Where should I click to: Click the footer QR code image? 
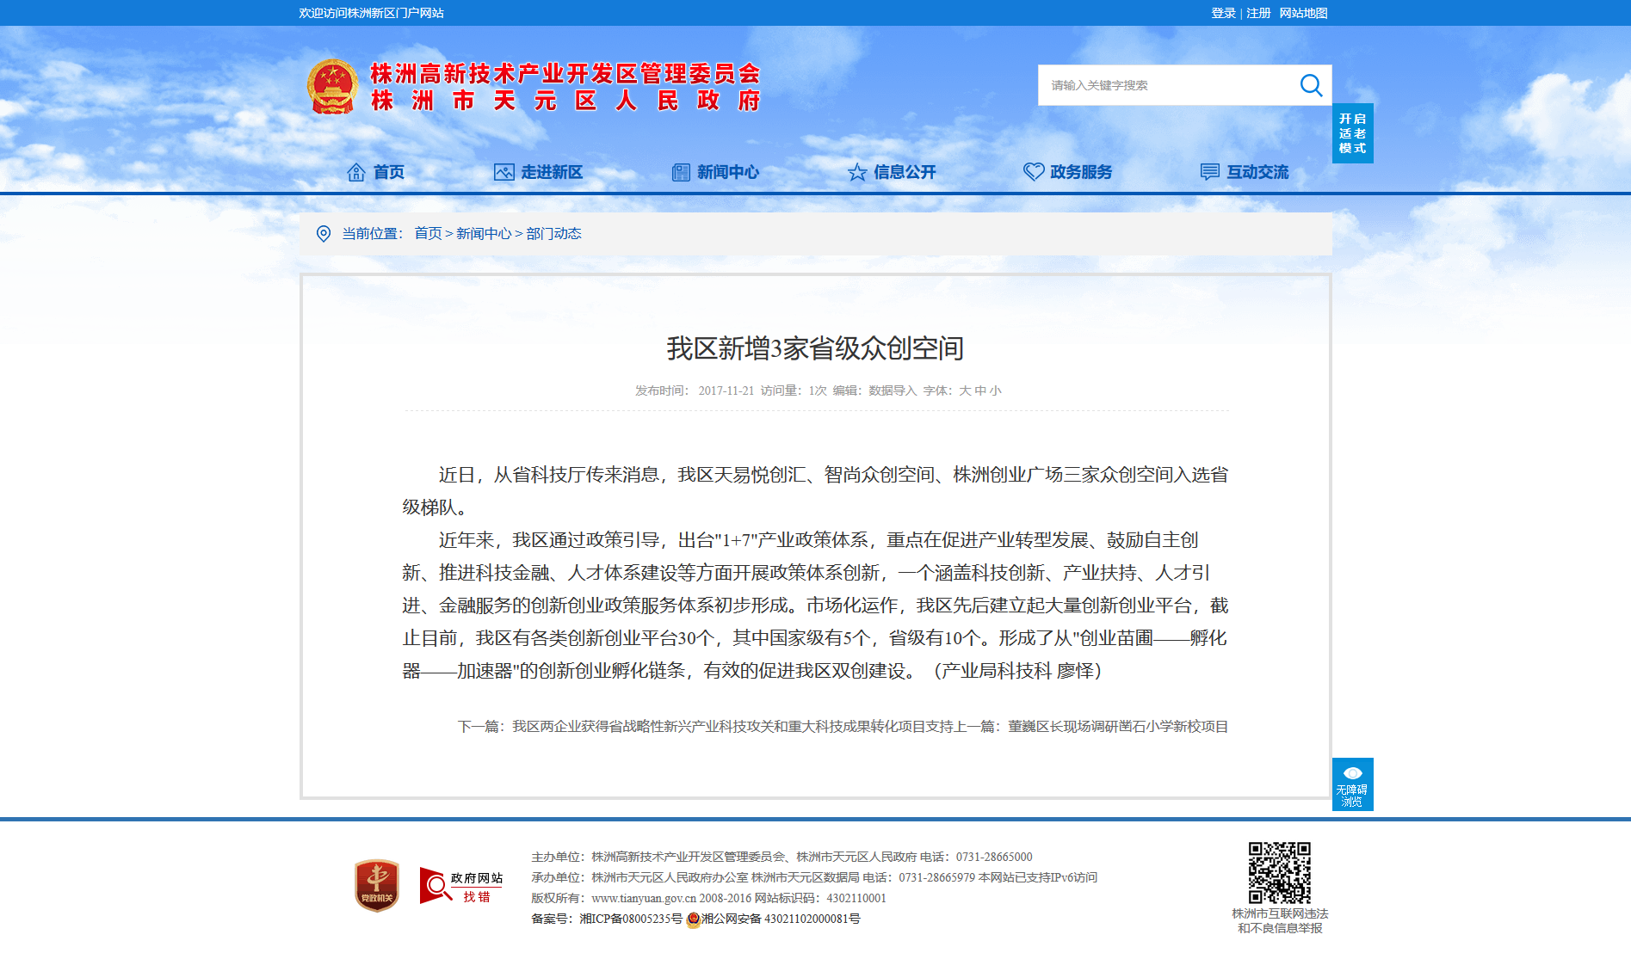tap(1280, 873)
